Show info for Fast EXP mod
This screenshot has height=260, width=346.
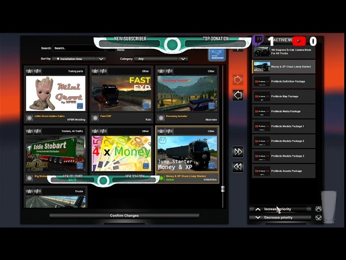pos(103,71)
